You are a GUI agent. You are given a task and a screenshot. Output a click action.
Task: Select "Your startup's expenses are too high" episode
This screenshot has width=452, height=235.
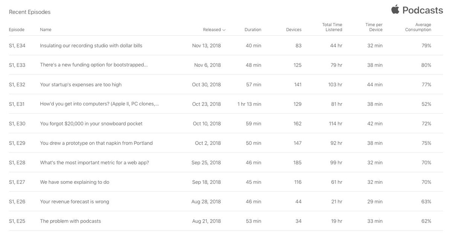click(x=81, y=85)
